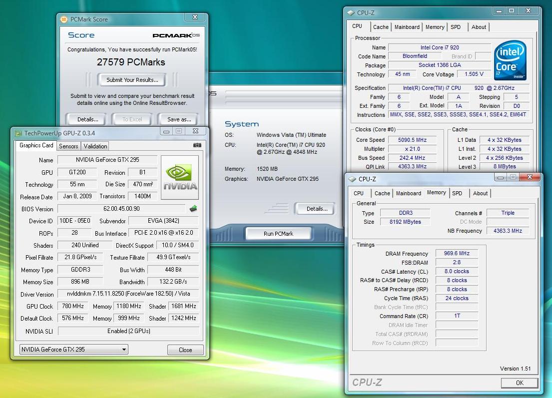Screen dimensions: 552x398
Task: Click the Channels Triple value in CPU-Z
Action: [508, 213]
